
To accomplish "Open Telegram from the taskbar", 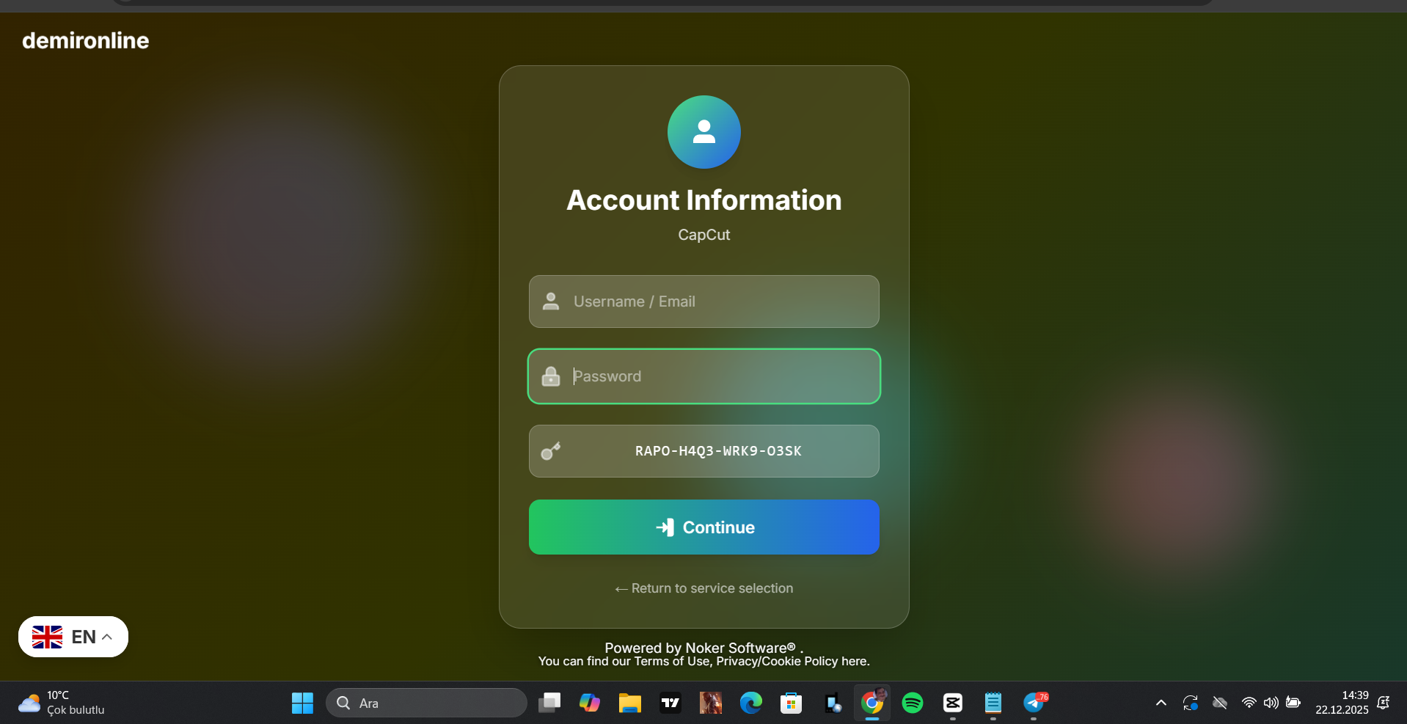I will (x=1034, y=703).
